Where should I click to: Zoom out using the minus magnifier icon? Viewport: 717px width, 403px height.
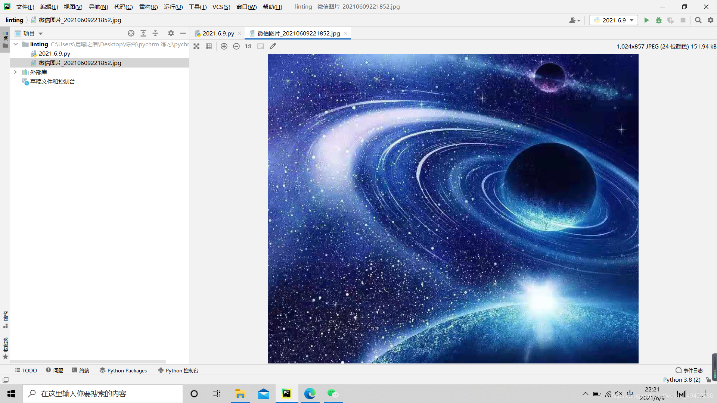pos(236,46)
